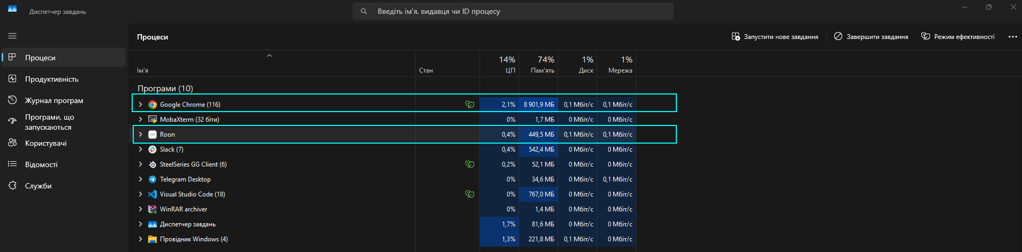Click efficiency leaf icon on SteelSeries row

click(470, 164)
